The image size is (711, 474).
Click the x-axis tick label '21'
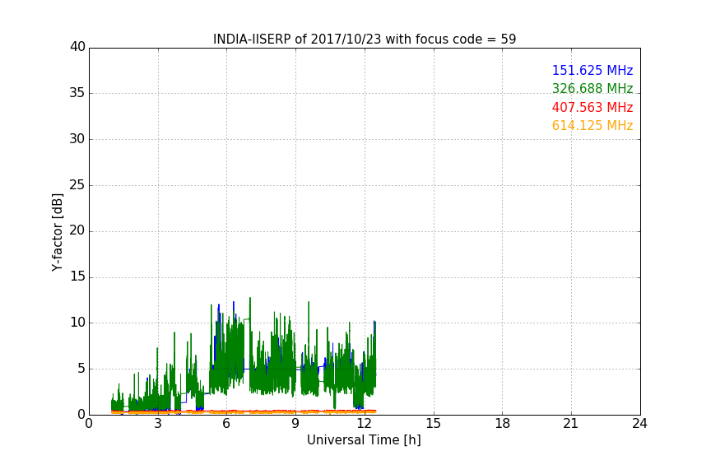(x=571, y=424)
